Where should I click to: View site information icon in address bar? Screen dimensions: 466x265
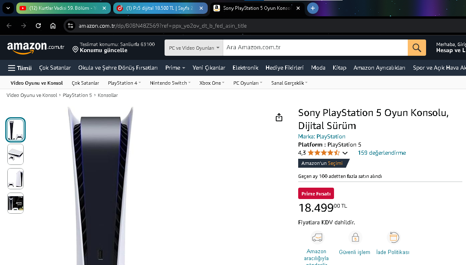[70, 26]
